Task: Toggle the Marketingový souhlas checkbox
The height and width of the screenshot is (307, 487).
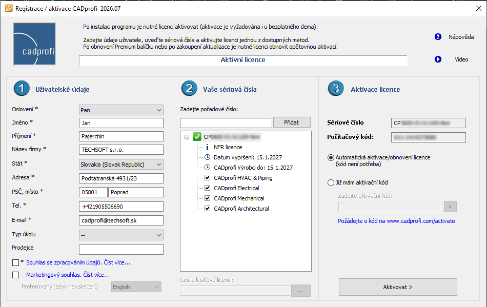Action: 15,275
